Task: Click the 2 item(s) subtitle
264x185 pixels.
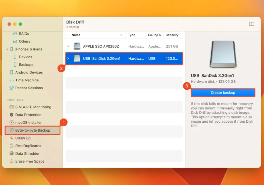Action: click(73, 27)
